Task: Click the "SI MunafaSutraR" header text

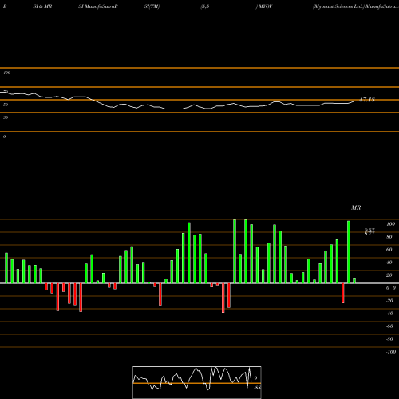Action: coord(98,6)
